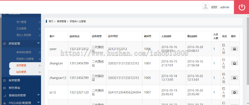Click the warning icon beside PA(公共区域)管理
The width and height of the screenshot is (249, 105).
click(4, 103)
